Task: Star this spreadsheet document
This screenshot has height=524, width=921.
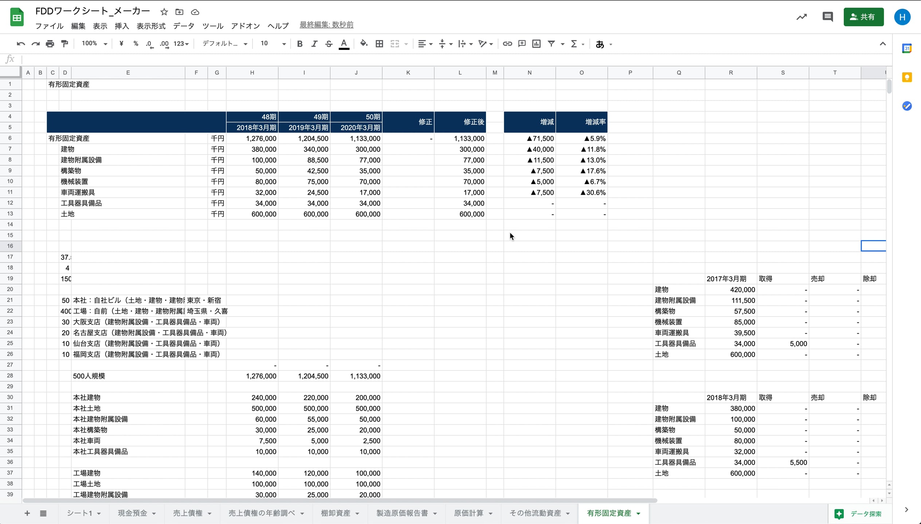Action: pos(164,12)
